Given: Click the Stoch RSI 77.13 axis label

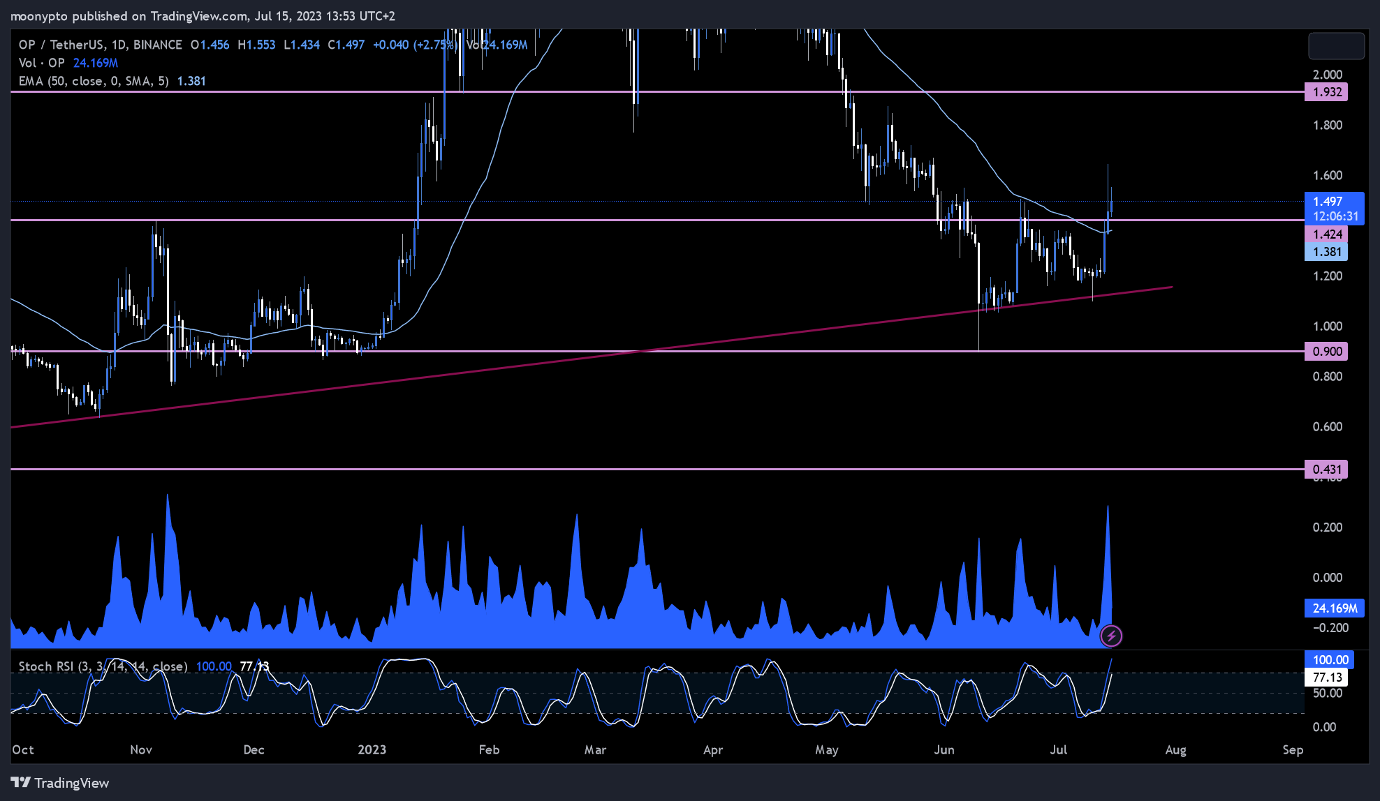Looking at the screenshot, I should [x=1326, y=678].
